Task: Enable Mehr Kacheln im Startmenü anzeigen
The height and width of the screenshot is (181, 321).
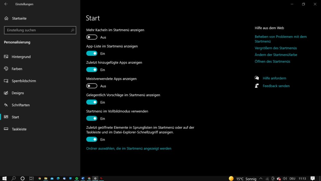Action: tap(92, 37)
